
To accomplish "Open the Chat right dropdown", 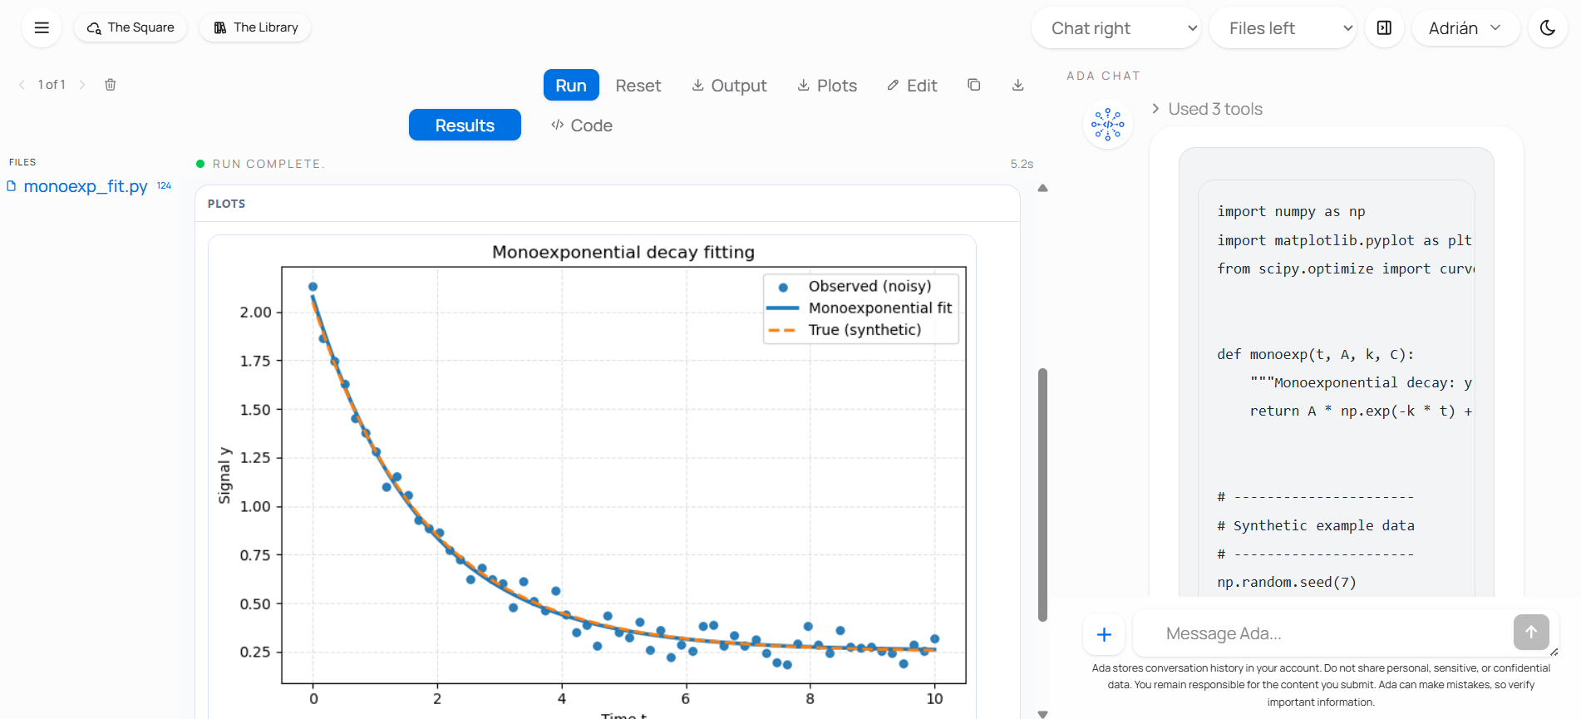I will coord(1116,28).
